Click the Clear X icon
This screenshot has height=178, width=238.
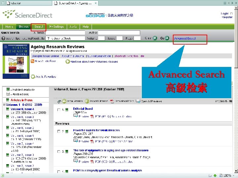tap(155, 38)
